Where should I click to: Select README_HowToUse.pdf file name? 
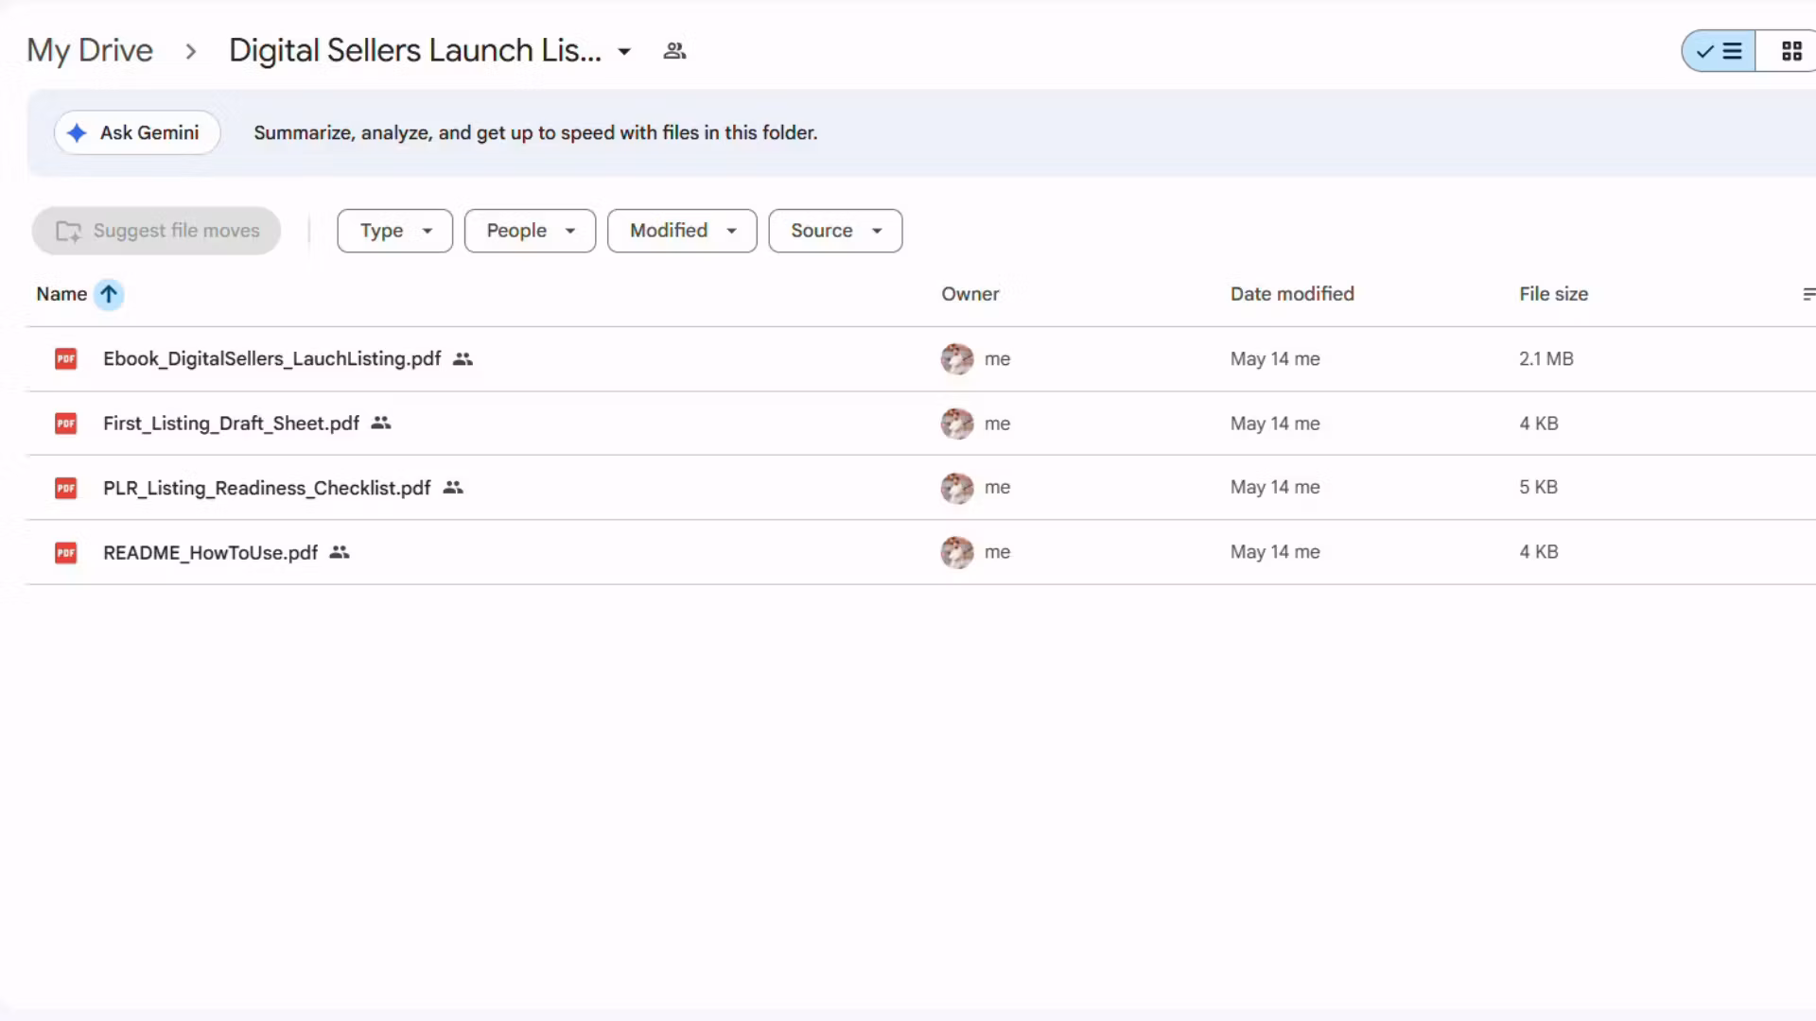[x=211, y=552]
